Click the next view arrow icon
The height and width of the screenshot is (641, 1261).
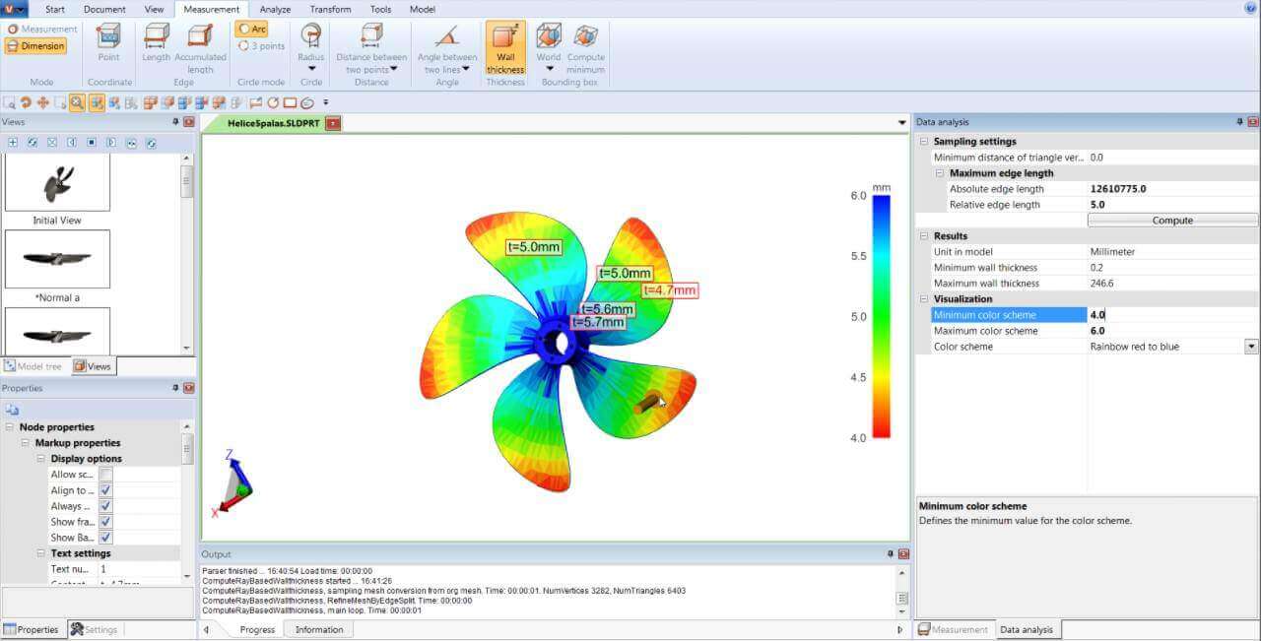111,143
